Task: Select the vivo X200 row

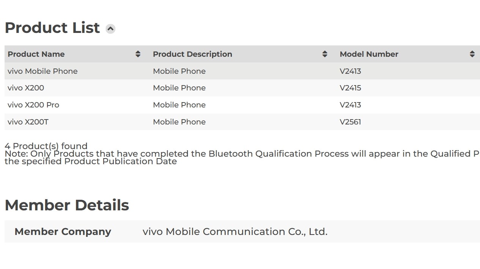Action: tap(25, 88)
